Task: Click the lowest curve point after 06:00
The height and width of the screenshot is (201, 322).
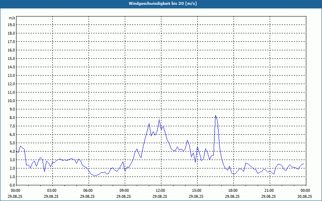Action: coord(95,176)
